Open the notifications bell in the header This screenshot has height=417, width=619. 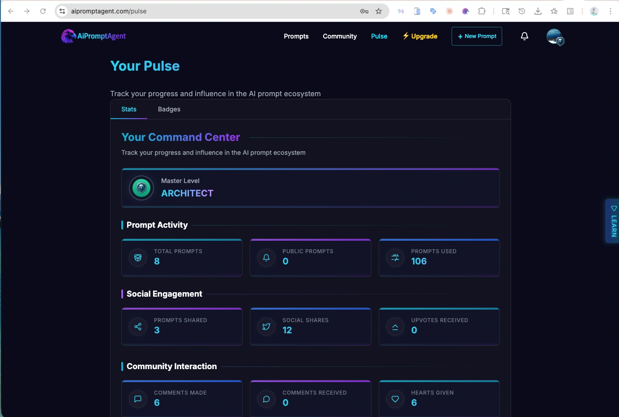(525, 36)
